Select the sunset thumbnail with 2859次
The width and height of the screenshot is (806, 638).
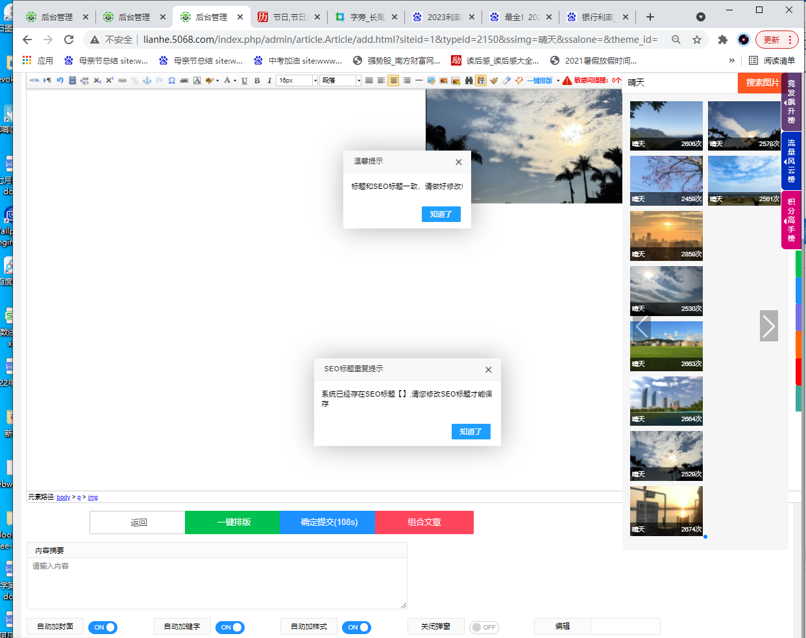tap(666, 236)
